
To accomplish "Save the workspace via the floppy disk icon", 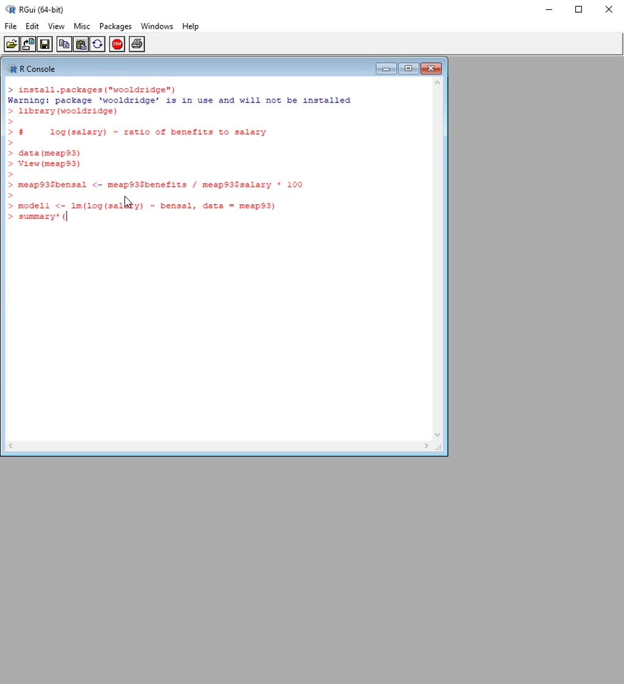I will 44,43.
